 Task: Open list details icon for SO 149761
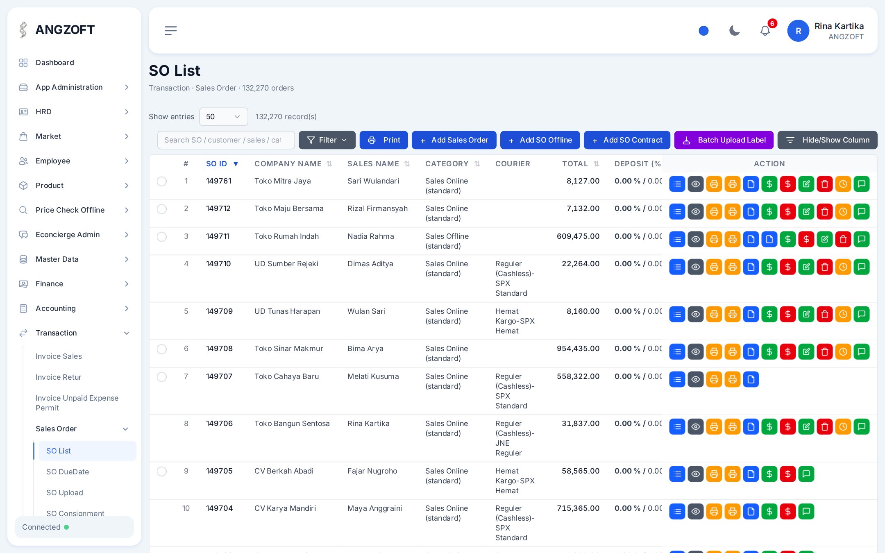(x=677, y=184)
